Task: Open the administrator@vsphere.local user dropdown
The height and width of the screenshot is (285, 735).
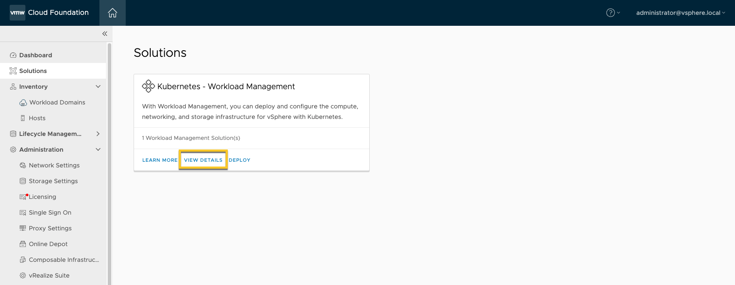Action: click(x=681, y=13)
